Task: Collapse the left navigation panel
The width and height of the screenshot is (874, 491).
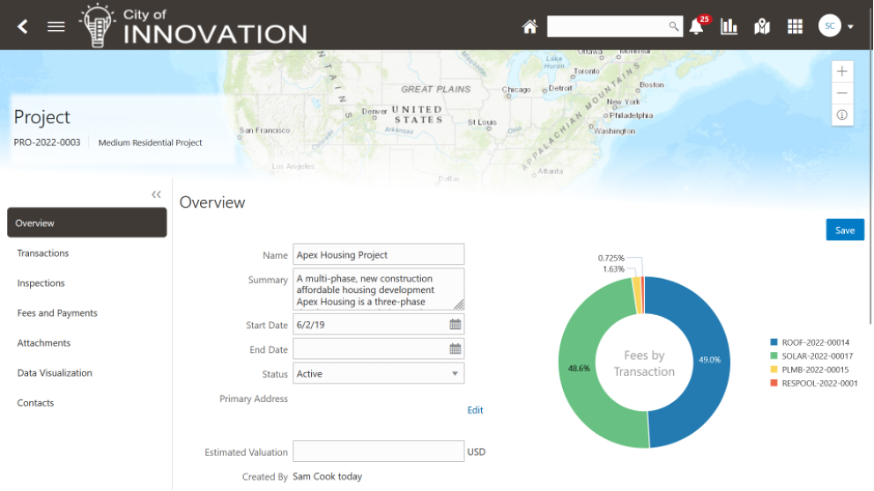Action: coord(156,194)
